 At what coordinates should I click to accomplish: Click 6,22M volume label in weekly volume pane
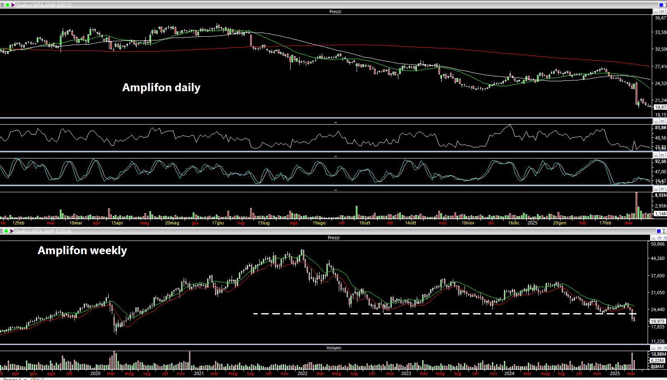click(x=658, y=361)
